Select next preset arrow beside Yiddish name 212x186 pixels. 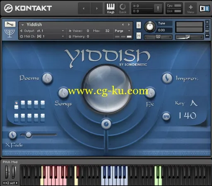(x=129, y=25)
